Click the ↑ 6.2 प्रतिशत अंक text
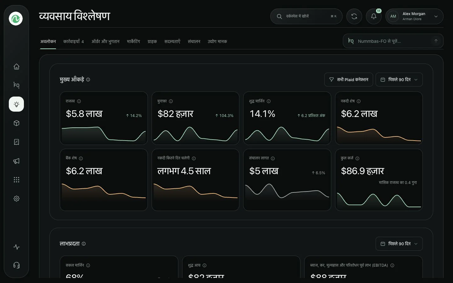The image size is (453, 283). [x=311, y=116]
